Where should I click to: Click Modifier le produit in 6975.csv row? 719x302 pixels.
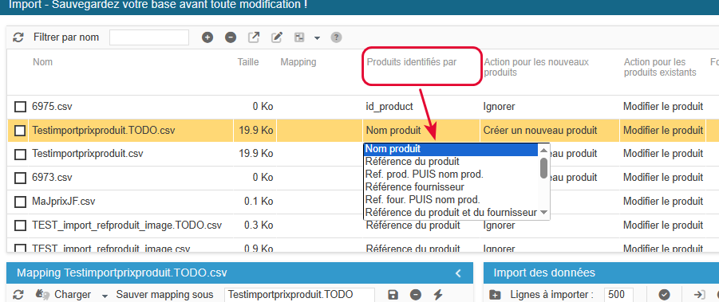point(663,107)
